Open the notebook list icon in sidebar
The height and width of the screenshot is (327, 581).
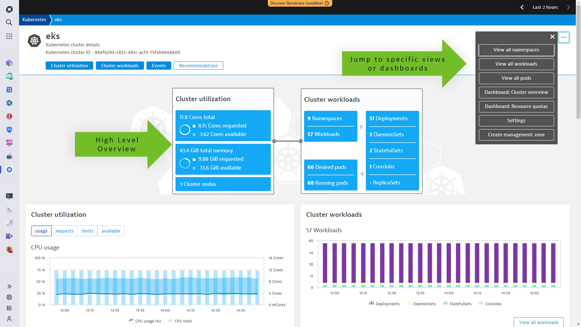coord(9,209)
